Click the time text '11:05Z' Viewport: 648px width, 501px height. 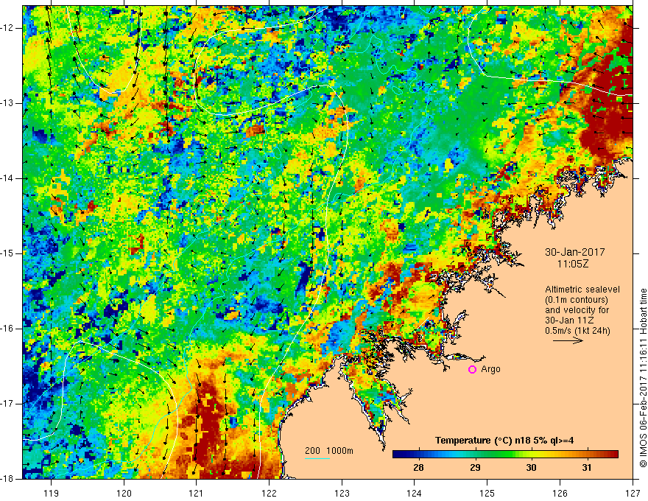click(x=572, y=264)
